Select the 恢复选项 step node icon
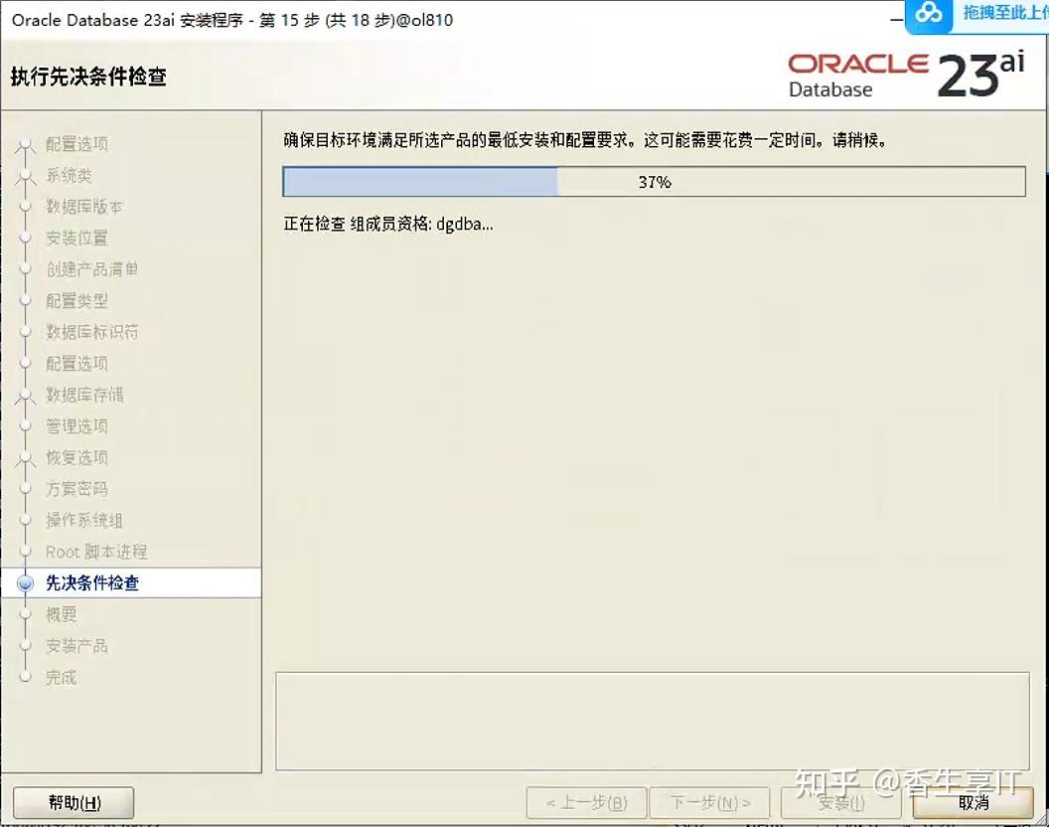 25,457
